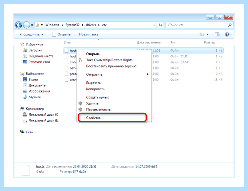Click the Новая папка toolbar button
Image resolution: width=248 pixels, height=191 pixels.
88,34
